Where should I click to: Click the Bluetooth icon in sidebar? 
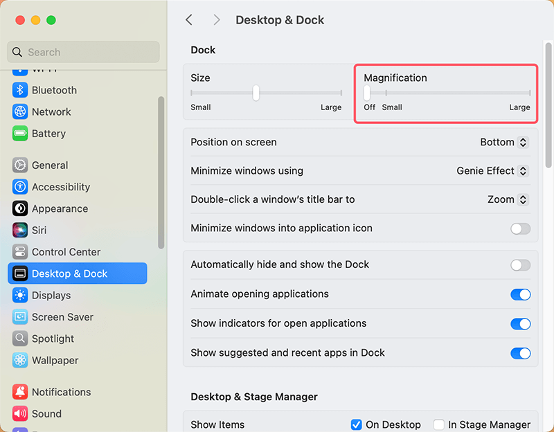tap(20, 90)
